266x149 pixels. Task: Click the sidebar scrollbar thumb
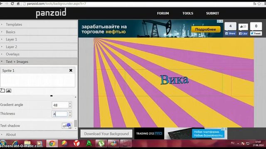76,123
